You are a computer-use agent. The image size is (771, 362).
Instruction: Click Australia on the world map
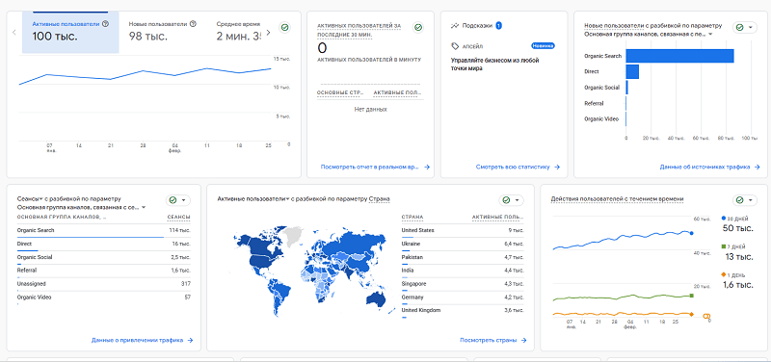(377, 300)
